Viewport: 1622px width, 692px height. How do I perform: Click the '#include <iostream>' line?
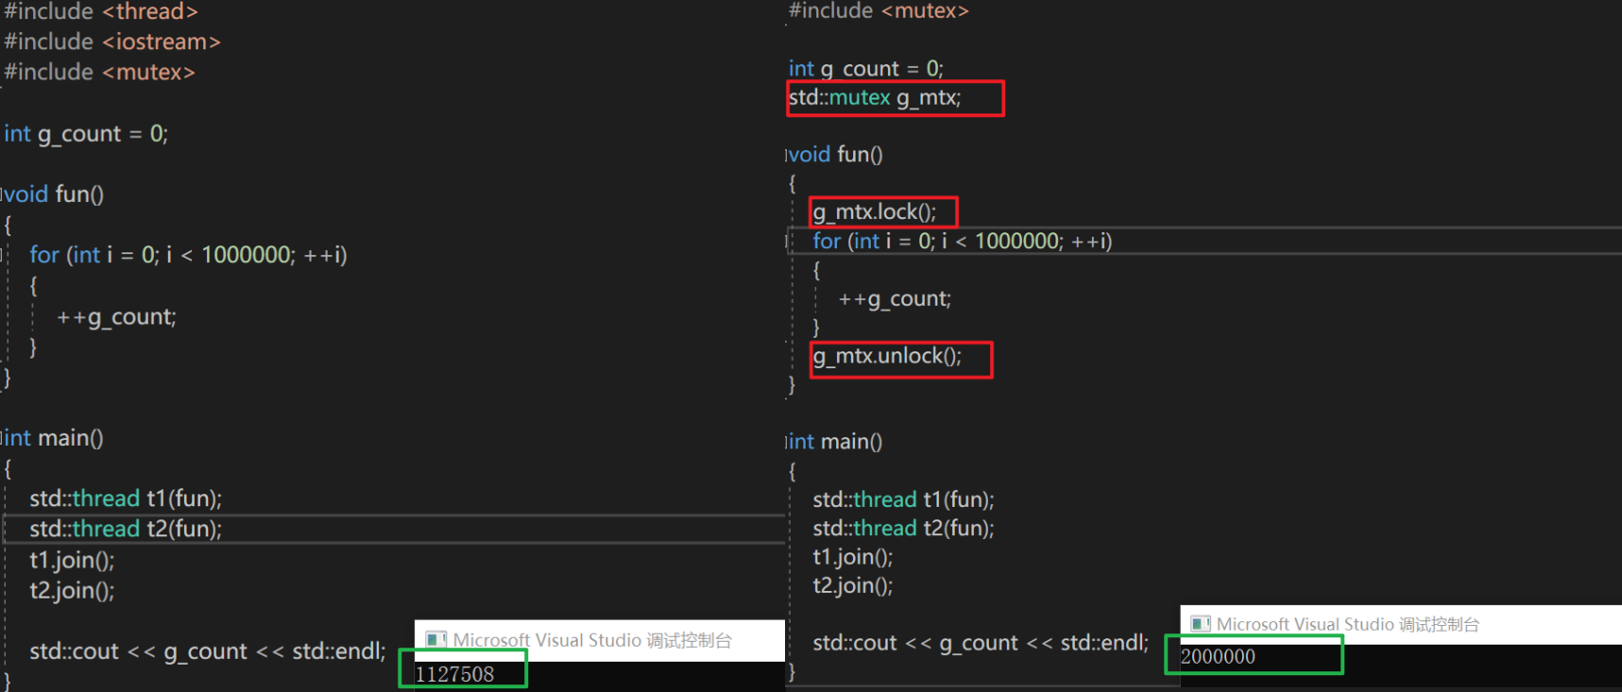click(111, 42)
